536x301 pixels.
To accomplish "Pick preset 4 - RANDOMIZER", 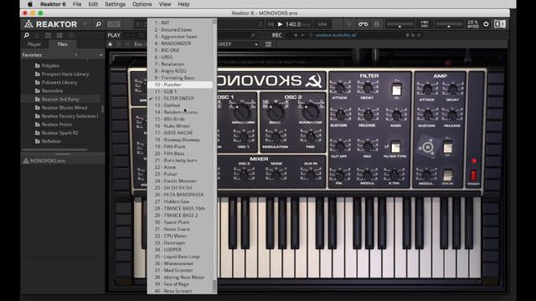I will [180, 43].
